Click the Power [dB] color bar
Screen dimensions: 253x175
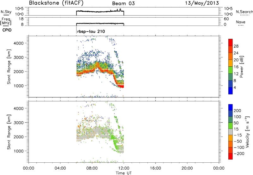pyautogui.click(x=231, y=67)
